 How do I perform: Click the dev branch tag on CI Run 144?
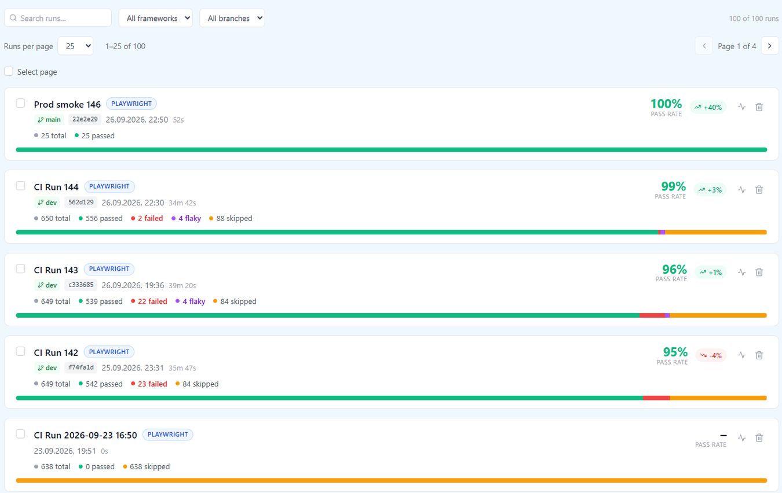coord(47,203)
